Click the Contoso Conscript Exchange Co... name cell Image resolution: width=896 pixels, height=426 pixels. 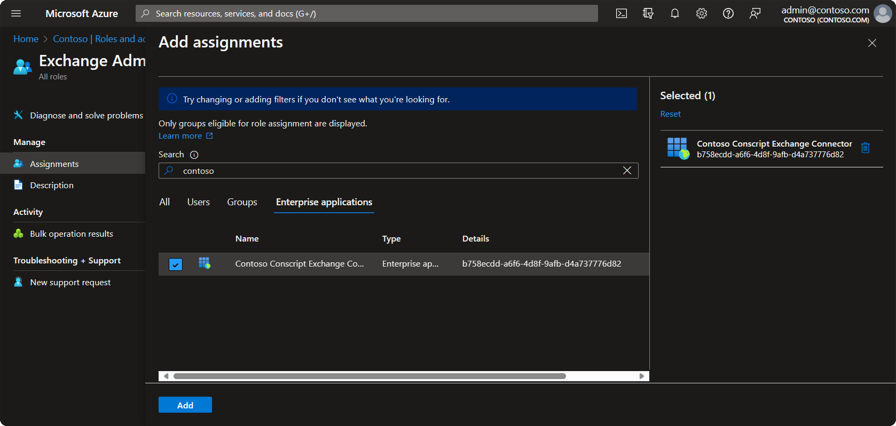(x=300, y=263)
